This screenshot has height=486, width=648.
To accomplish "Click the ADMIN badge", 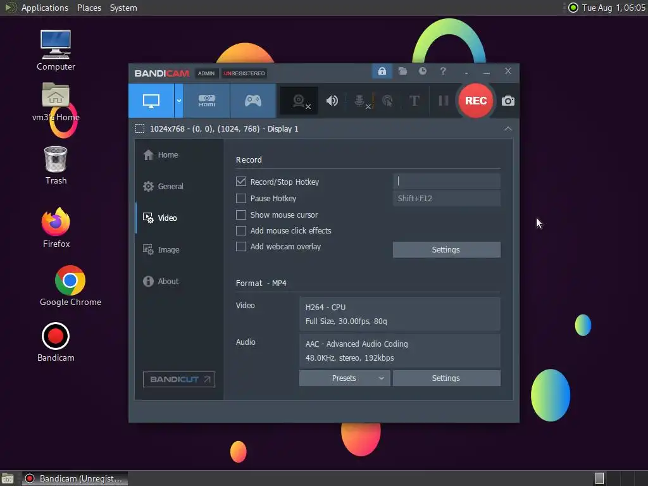I will (206, 73).
